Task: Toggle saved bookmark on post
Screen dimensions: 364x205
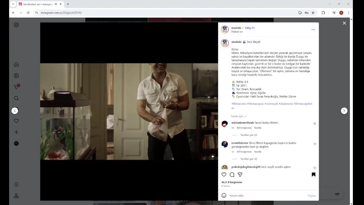Action: click(x=313, y=175)
